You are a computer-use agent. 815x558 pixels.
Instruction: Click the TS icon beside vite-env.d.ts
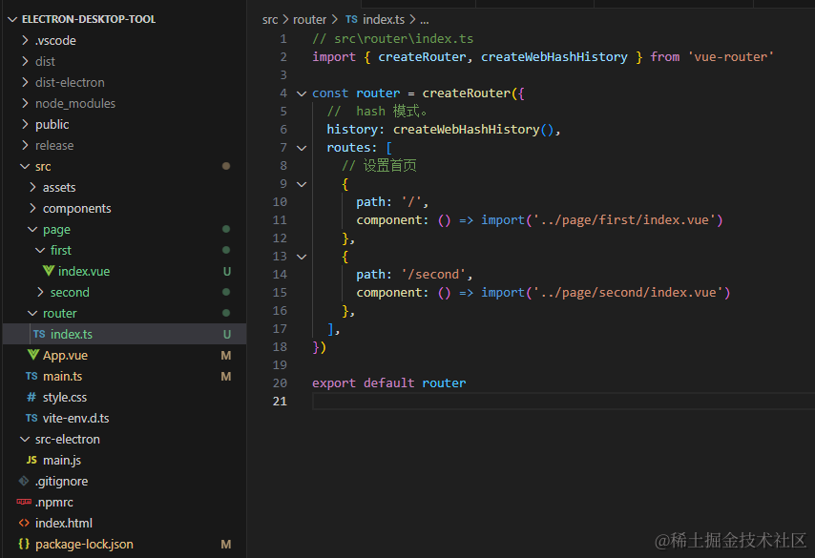(32, 418)
